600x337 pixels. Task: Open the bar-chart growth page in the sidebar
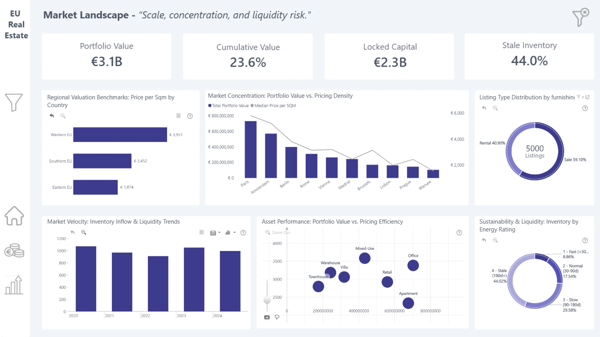coord(14,285)
